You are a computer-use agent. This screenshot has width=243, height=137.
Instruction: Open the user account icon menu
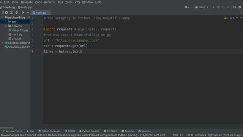(x=187, y=7)
